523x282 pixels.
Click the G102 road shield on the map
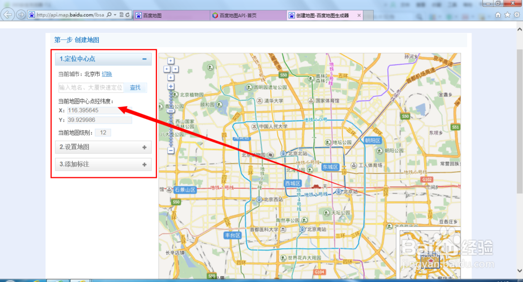click(427, 179)
